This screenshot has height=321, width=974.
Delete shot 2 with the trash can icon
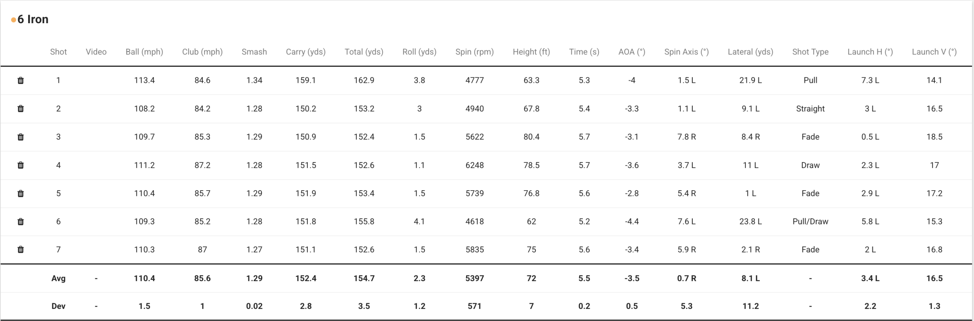[21, 108]
